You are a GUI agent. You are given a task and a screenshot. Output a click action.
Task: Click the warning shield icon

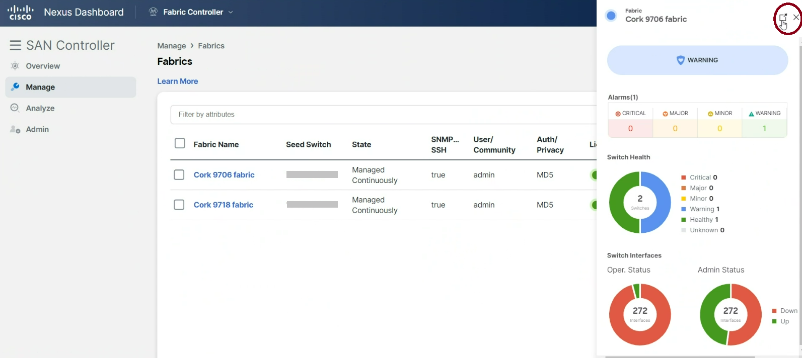(680, 60)
